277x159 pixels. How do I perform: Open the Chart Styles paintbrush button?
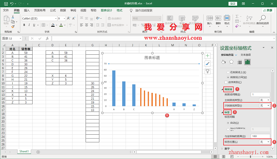point(208,64)
